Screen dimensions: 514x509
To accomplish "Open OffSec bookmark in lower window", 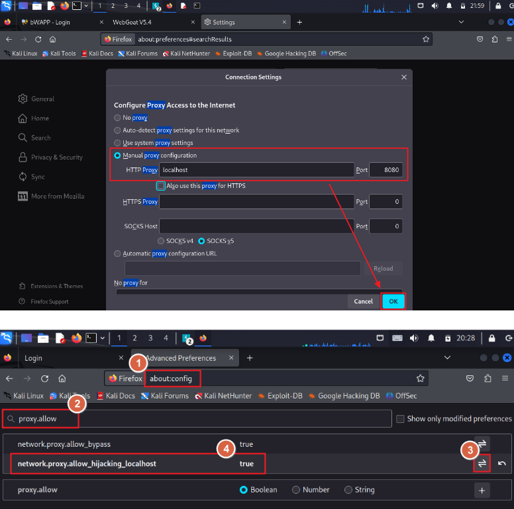I will (x=401, y=396).
